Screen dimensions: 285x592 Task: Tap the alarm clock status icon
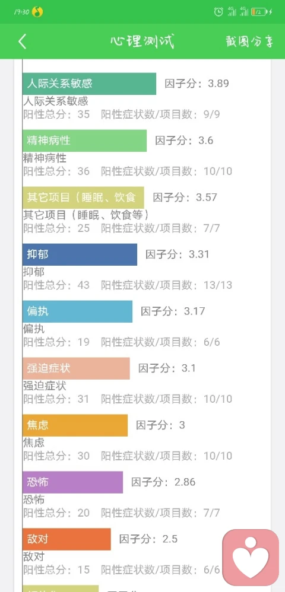tap(218, 12)
